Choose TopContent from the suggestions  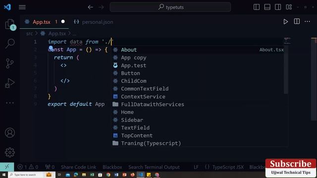coord(199,135)
